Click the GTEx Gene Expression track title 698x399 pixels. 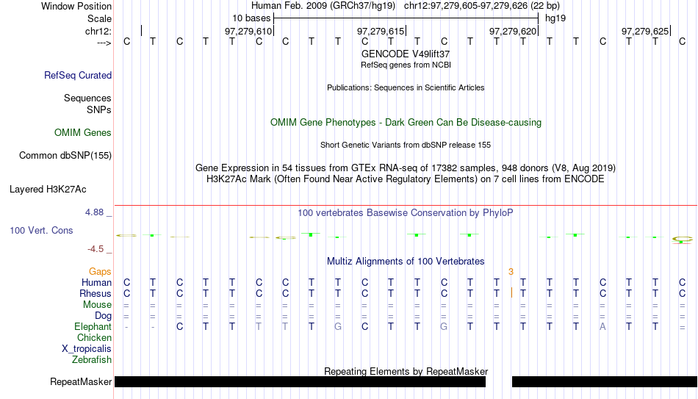(x=406, y=168)
